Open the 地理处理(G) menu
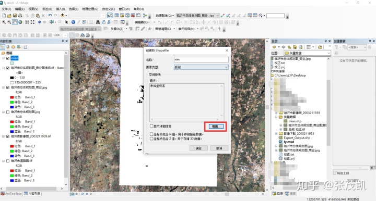 [90, 9]
